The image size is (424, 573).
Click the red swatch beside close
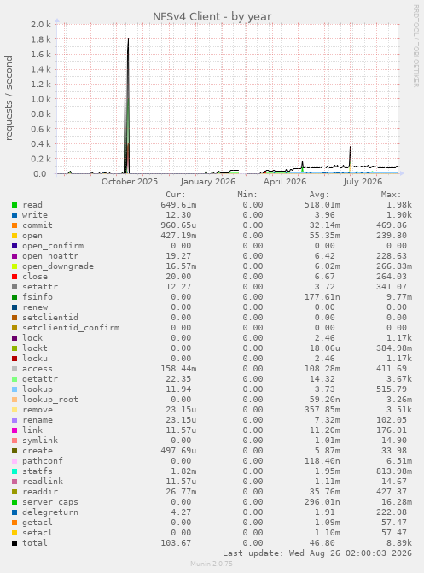[15, 277]
